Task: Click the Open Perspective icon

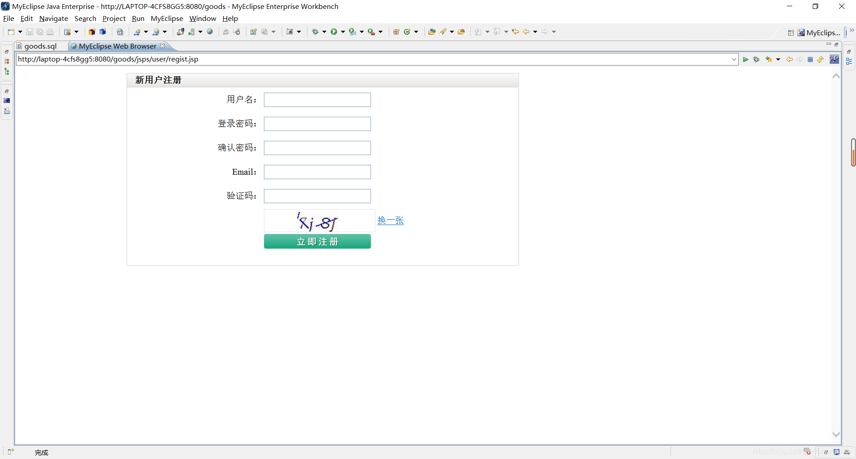Action: pos(791,33)
